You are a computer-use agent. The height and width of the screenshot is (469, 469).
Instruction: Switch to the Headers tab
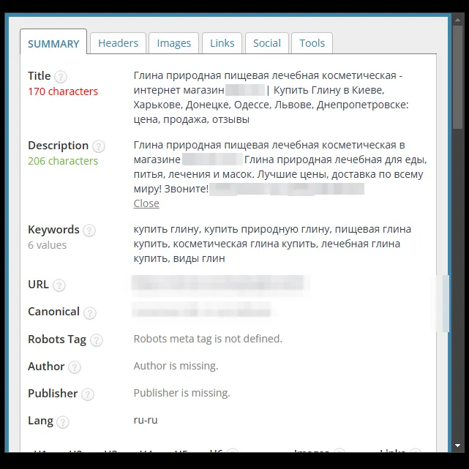coord(118,43)
